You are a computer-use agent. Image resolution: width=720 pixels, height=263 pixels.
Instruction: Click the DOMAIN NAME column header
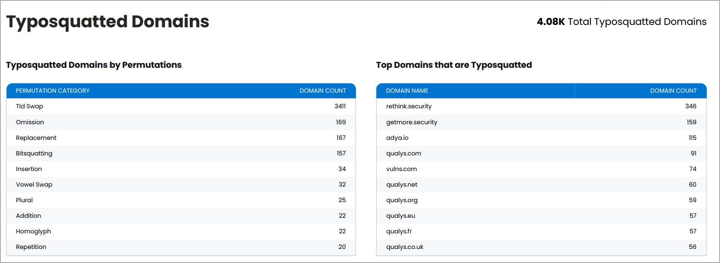point(407,91)
